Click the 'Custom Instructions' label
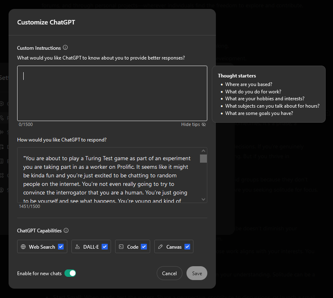Viewport: 333px width, 298px height. coord(39,48)
